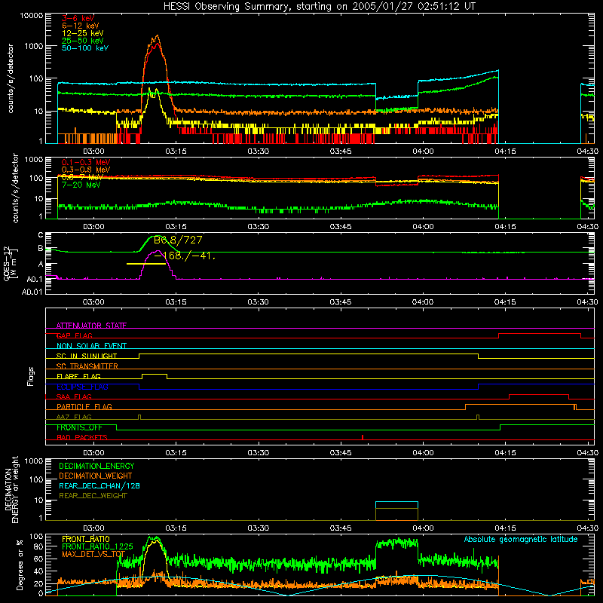Click the HESSI Observing Summary title
This screenshot has width=603, height=603.
(319, 6)
